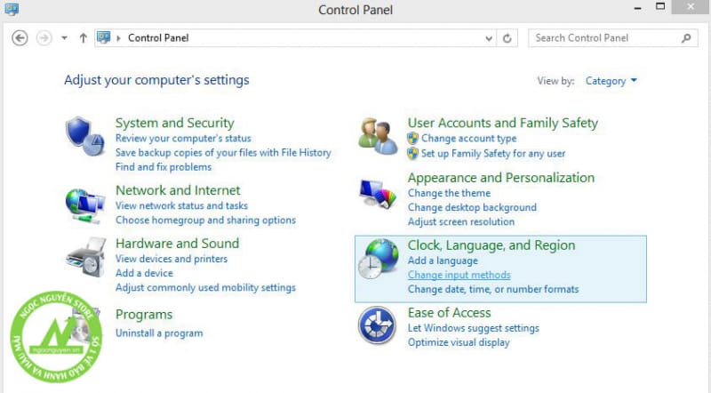Open the Appearance and Personalization monitor icon
Image resolution: width=711 pixels, height=393 pixels.
[x=378, y=194]
